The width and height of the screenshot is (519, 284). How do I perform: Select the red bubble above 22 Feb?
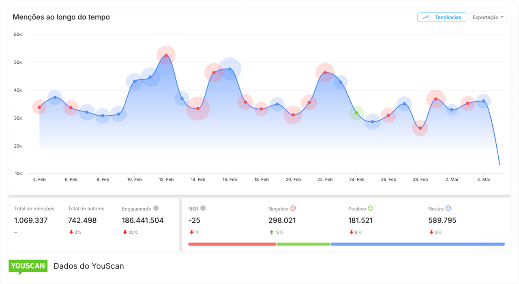coord(325,73)
